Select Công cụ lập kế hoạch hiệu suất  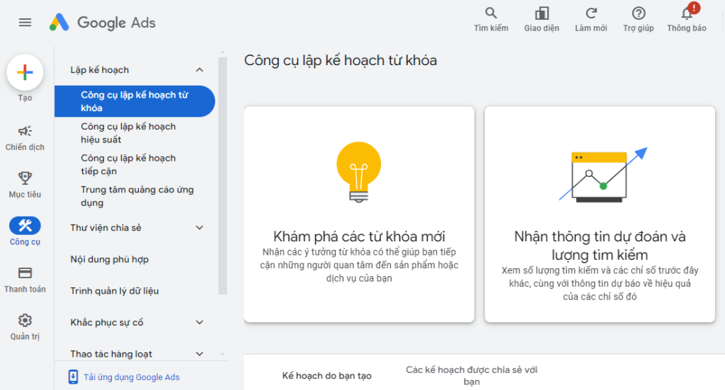point(128,133)
